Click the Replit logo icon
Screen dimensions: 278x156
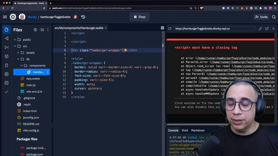click(13, 17)
